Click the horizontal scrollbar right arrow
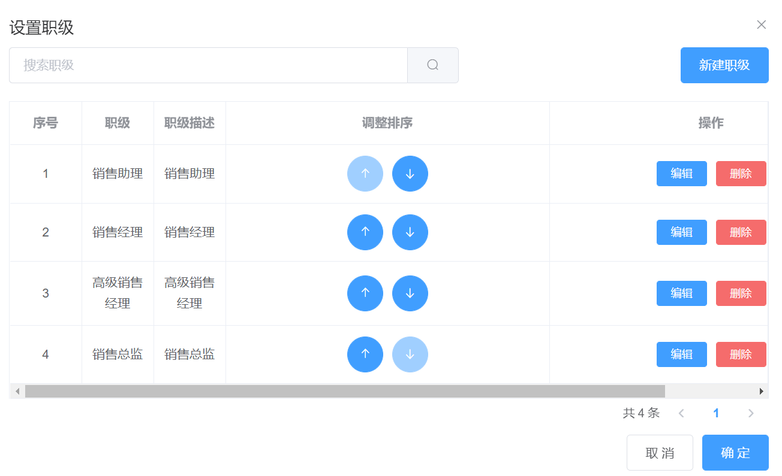Viewport: 782px width, 476px height. 762,392
